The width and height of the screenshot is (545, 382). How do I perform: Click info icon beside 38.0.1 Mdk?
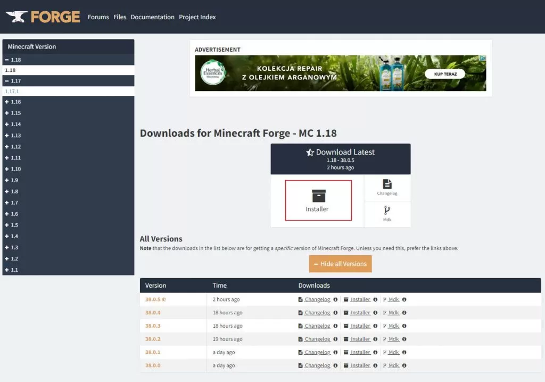click(x=404, y=352)
